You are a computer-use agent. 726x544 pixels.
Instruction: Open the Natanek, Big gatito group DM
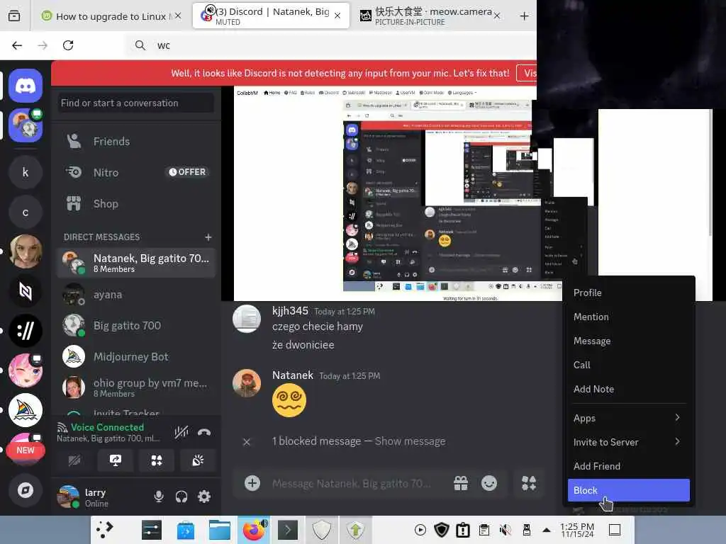[x=137, y=263]
